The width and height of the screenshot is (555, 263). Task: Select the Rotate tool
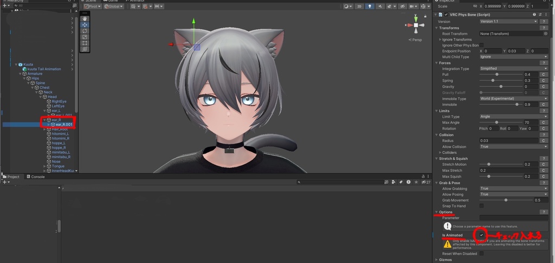coord(85,31)
